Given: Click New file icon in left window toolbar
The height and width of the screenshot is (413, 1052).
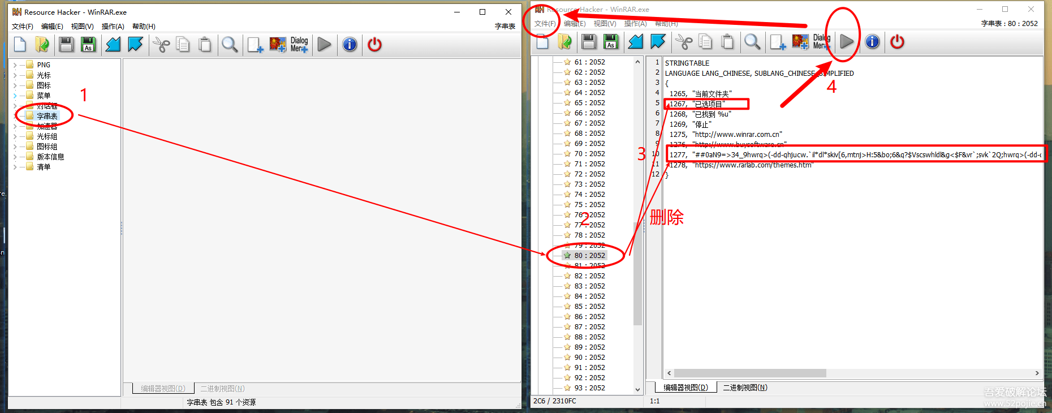Looking at the screenshot, I should tap(20, 44).
